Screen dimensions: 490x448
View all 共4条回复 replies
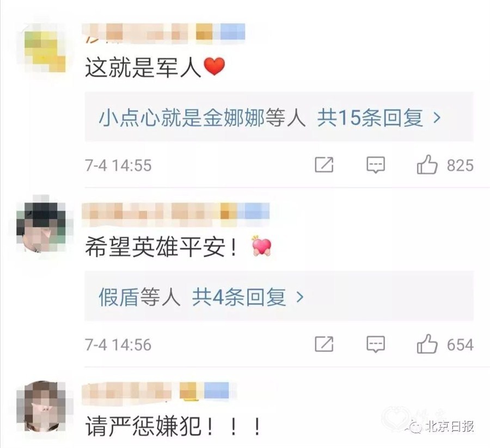pyautogui.click(x=239, y=297)
